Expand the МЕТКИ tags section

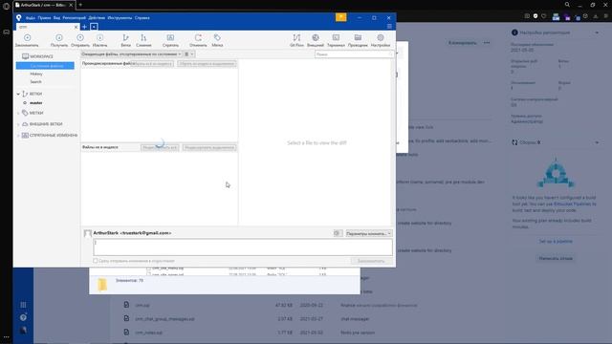point(18,113)
